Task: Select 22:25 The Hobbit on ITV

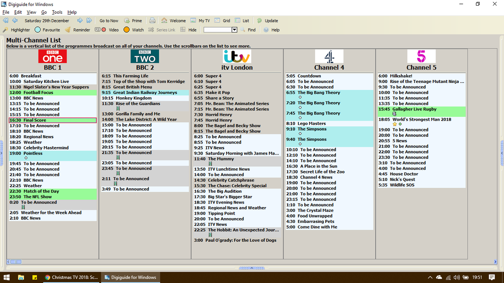Action: coord(237,232)
